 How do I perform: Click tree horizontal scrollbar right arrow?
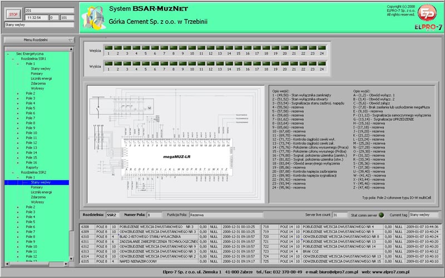click(x=66, y=264)
